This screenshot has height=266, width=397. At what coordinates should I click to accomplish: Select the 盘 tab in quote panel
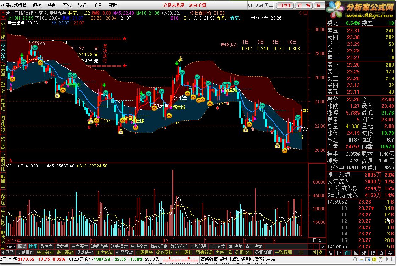point(356,253)
